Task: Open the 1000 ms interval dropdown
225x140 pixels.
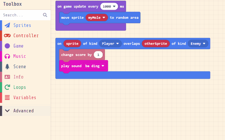Action: 109,6
